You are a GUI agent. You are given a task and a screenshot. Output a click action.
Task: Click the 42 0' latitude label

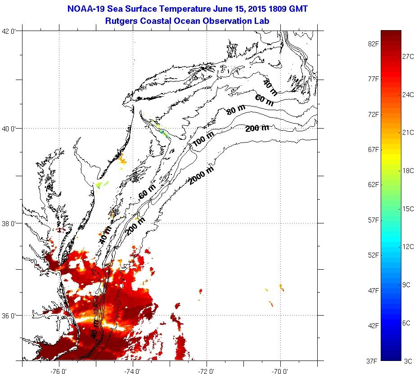click(9, 31)
